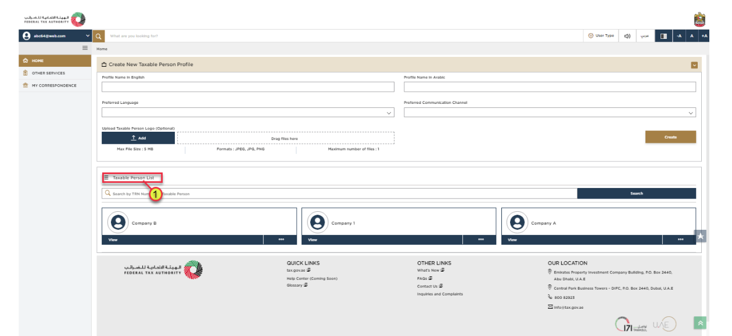Click the Profile Name in English field
This screenshot has height=336, width=732.
[x=248, y=87]
